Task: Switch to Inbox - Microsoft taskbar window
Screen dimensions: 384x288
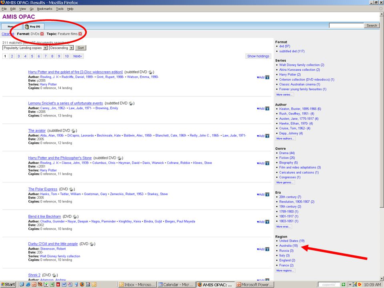Action: (x=137, y=284)
